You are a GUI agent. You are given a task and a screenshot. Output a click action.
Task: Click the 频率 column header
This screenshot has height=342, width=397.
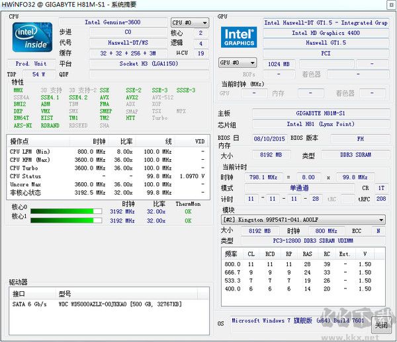232,254
